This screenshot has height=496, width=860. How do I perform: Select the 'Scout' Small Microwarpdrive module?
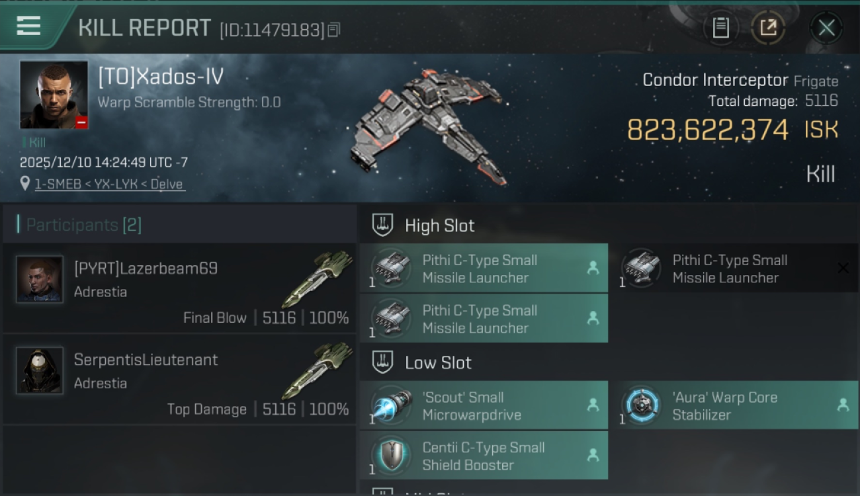[x=484, y=405]
